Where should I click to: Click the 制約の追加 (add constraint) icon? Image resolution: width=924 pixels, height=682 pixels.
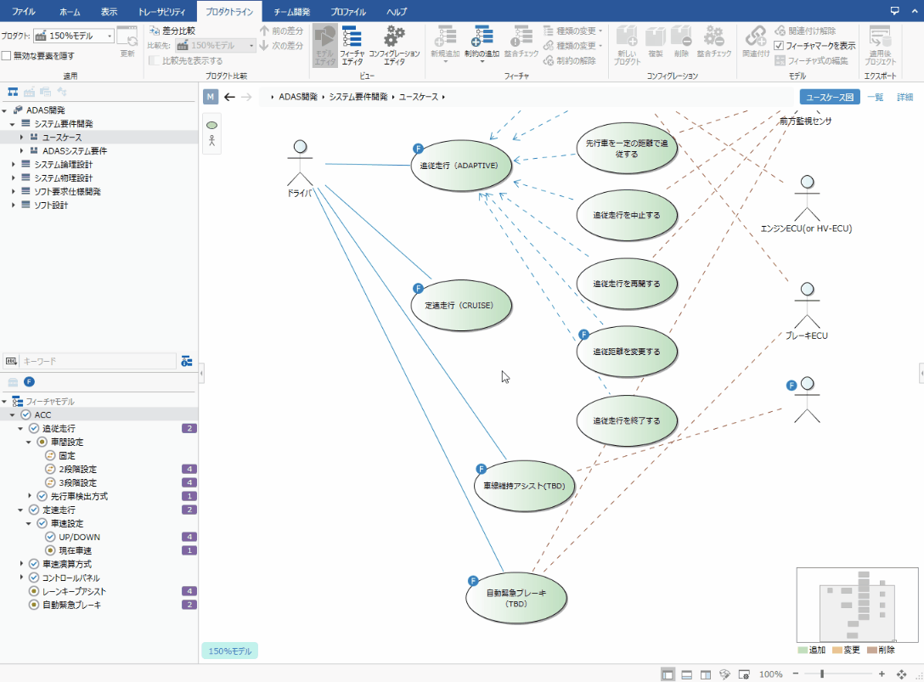tap(482, 38)
